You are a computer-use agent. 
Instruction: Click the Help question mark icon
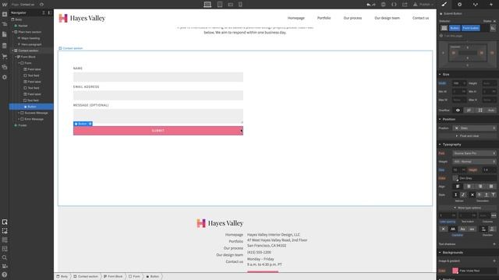tap(5, 275)
